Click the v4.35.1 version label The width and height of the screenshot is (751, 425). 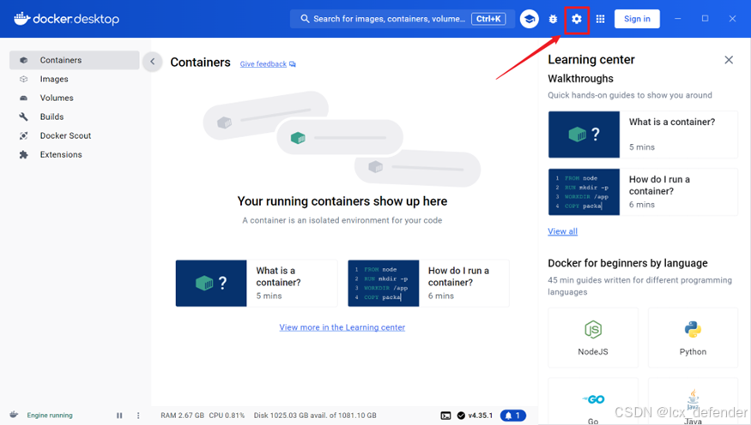pyautogui.click(x=481, y=416)
